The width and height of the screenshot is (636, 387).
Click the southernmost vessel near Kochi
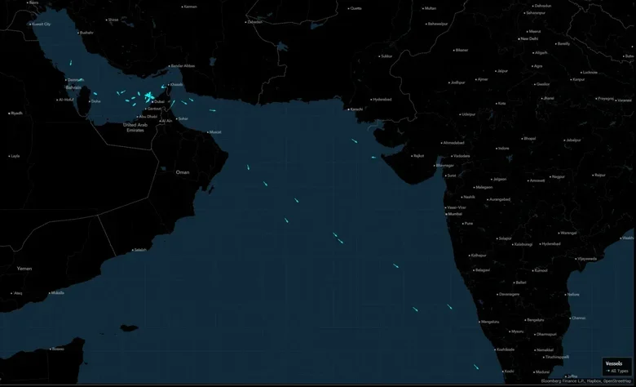click(x=476, y=367)
